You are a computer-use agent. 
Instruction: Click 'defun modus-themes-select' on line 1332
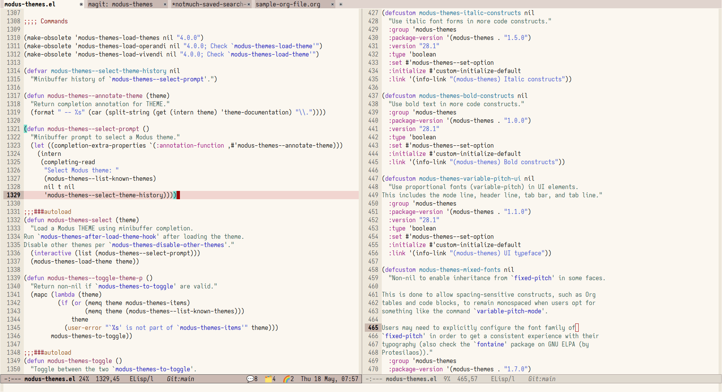pos(69,220)
